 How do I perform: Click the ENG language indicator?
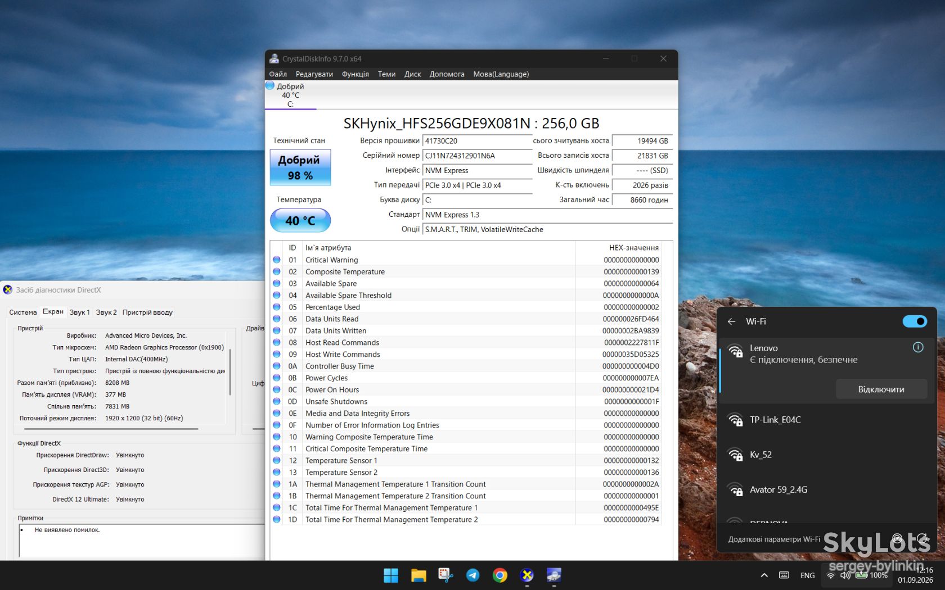(x=807, y=575)
